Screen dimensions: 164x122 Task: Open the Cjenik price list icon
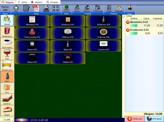pyautogui.click(x=109, y=9)
